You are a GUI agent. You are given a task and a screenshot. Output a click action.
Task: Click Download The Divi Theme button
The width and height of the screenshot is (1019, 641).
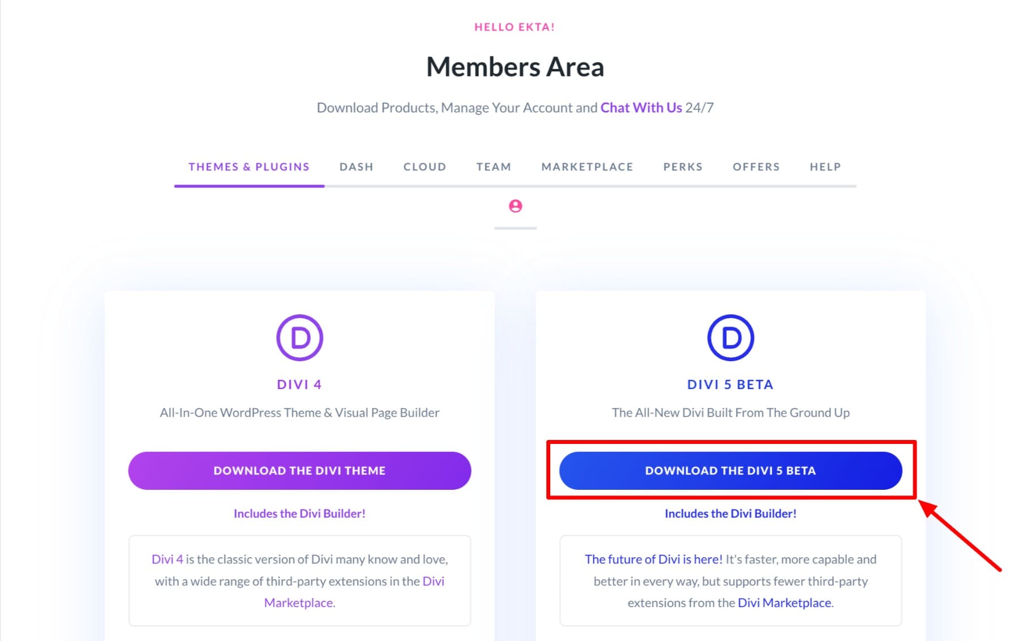[299, 470]
